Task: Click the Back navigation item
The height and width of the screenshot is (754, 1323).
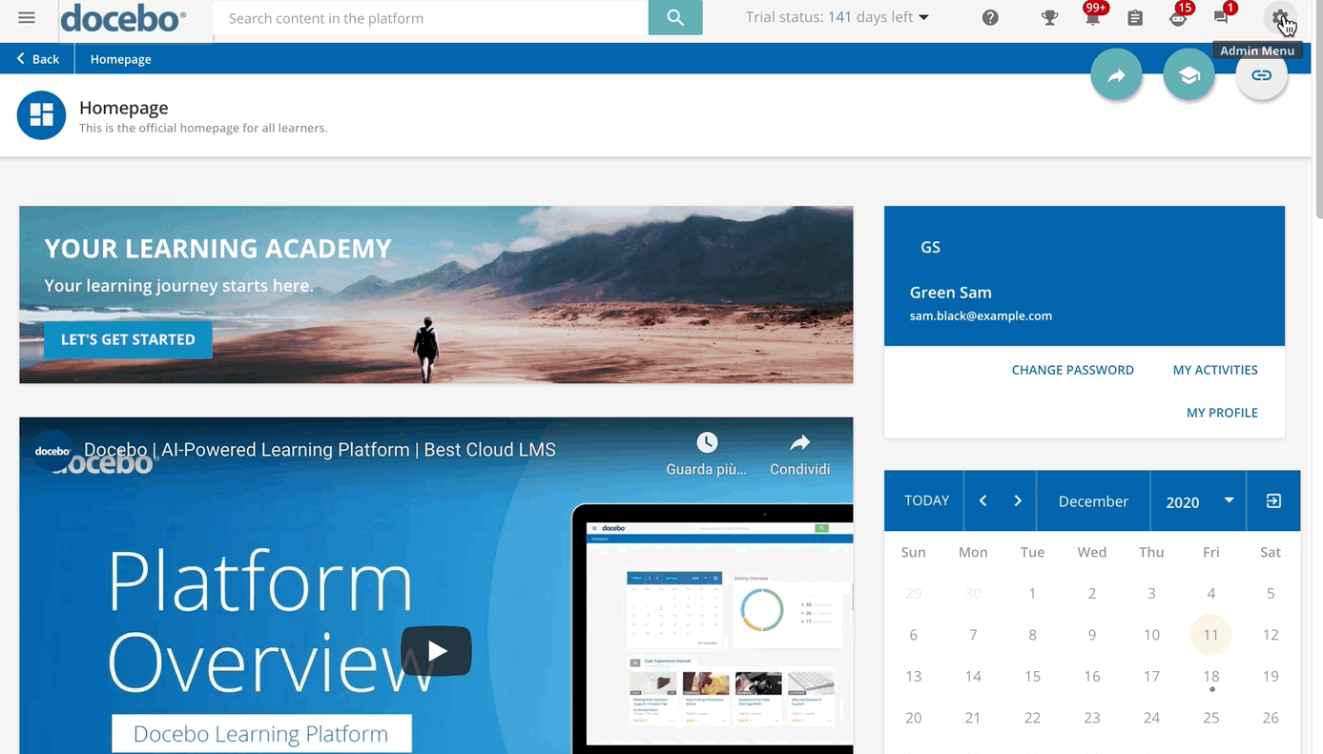Action: pyautogui.click(x=38, y=59)
